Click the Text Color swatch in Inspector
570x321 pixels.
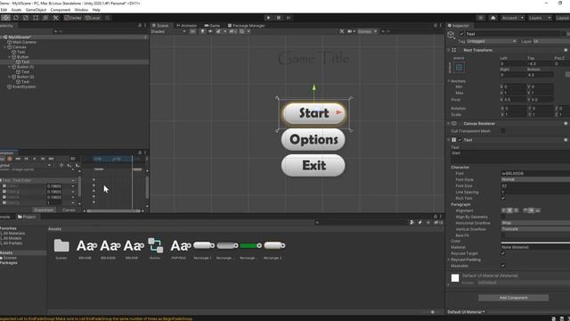coord(535,242)
